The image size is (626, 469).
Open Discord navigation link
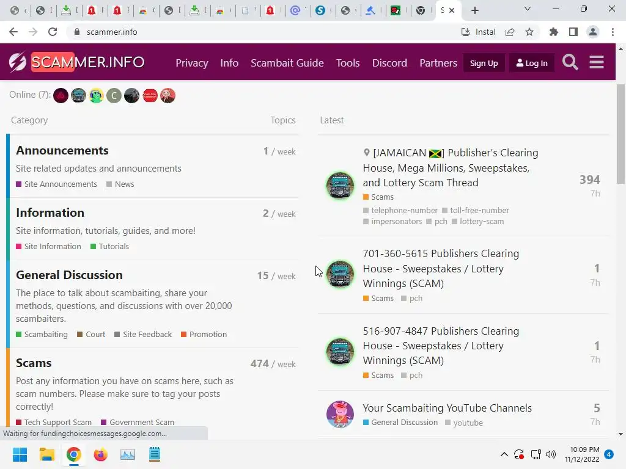(389, 63)
